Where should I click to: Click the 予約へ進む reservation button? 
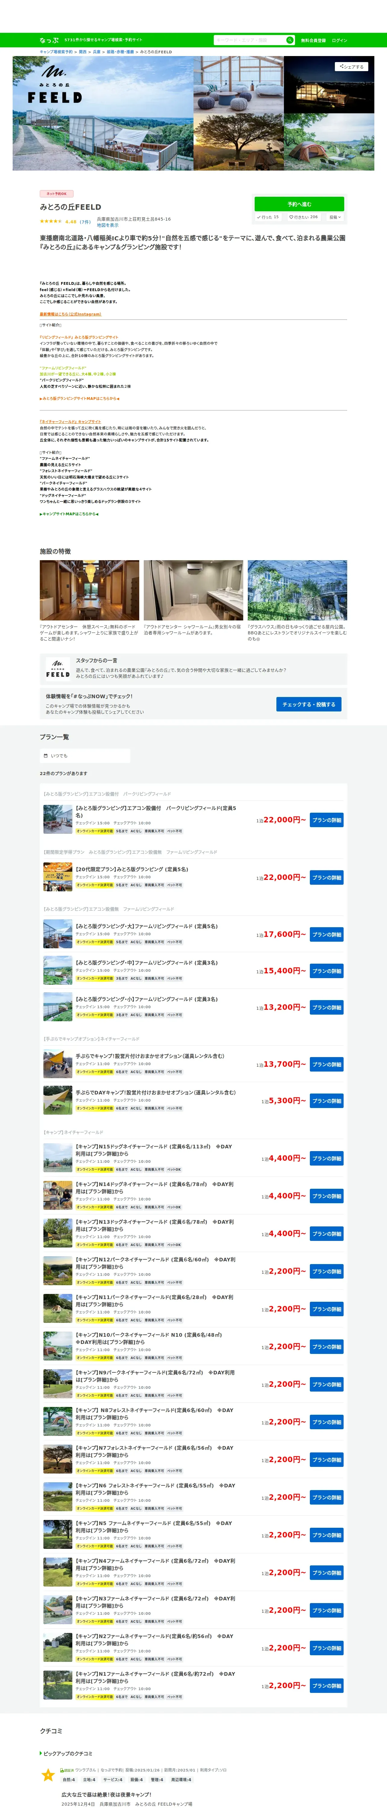tap(299, 204)
